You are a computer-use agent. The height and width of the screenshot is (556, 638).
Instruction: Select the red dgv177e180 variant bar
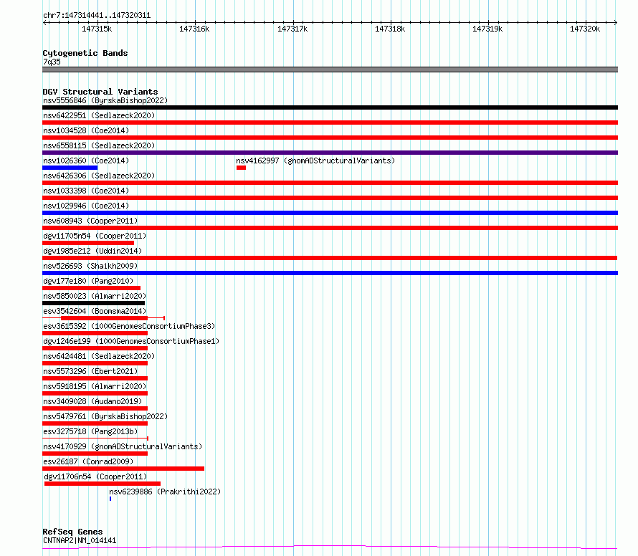pyautogui.click(x=91, y=288)
